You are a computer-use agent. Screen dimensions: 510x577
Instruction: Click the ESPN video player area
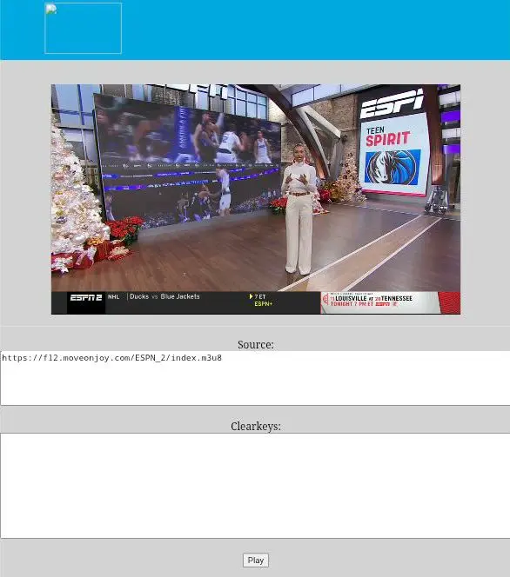(256, 199)
